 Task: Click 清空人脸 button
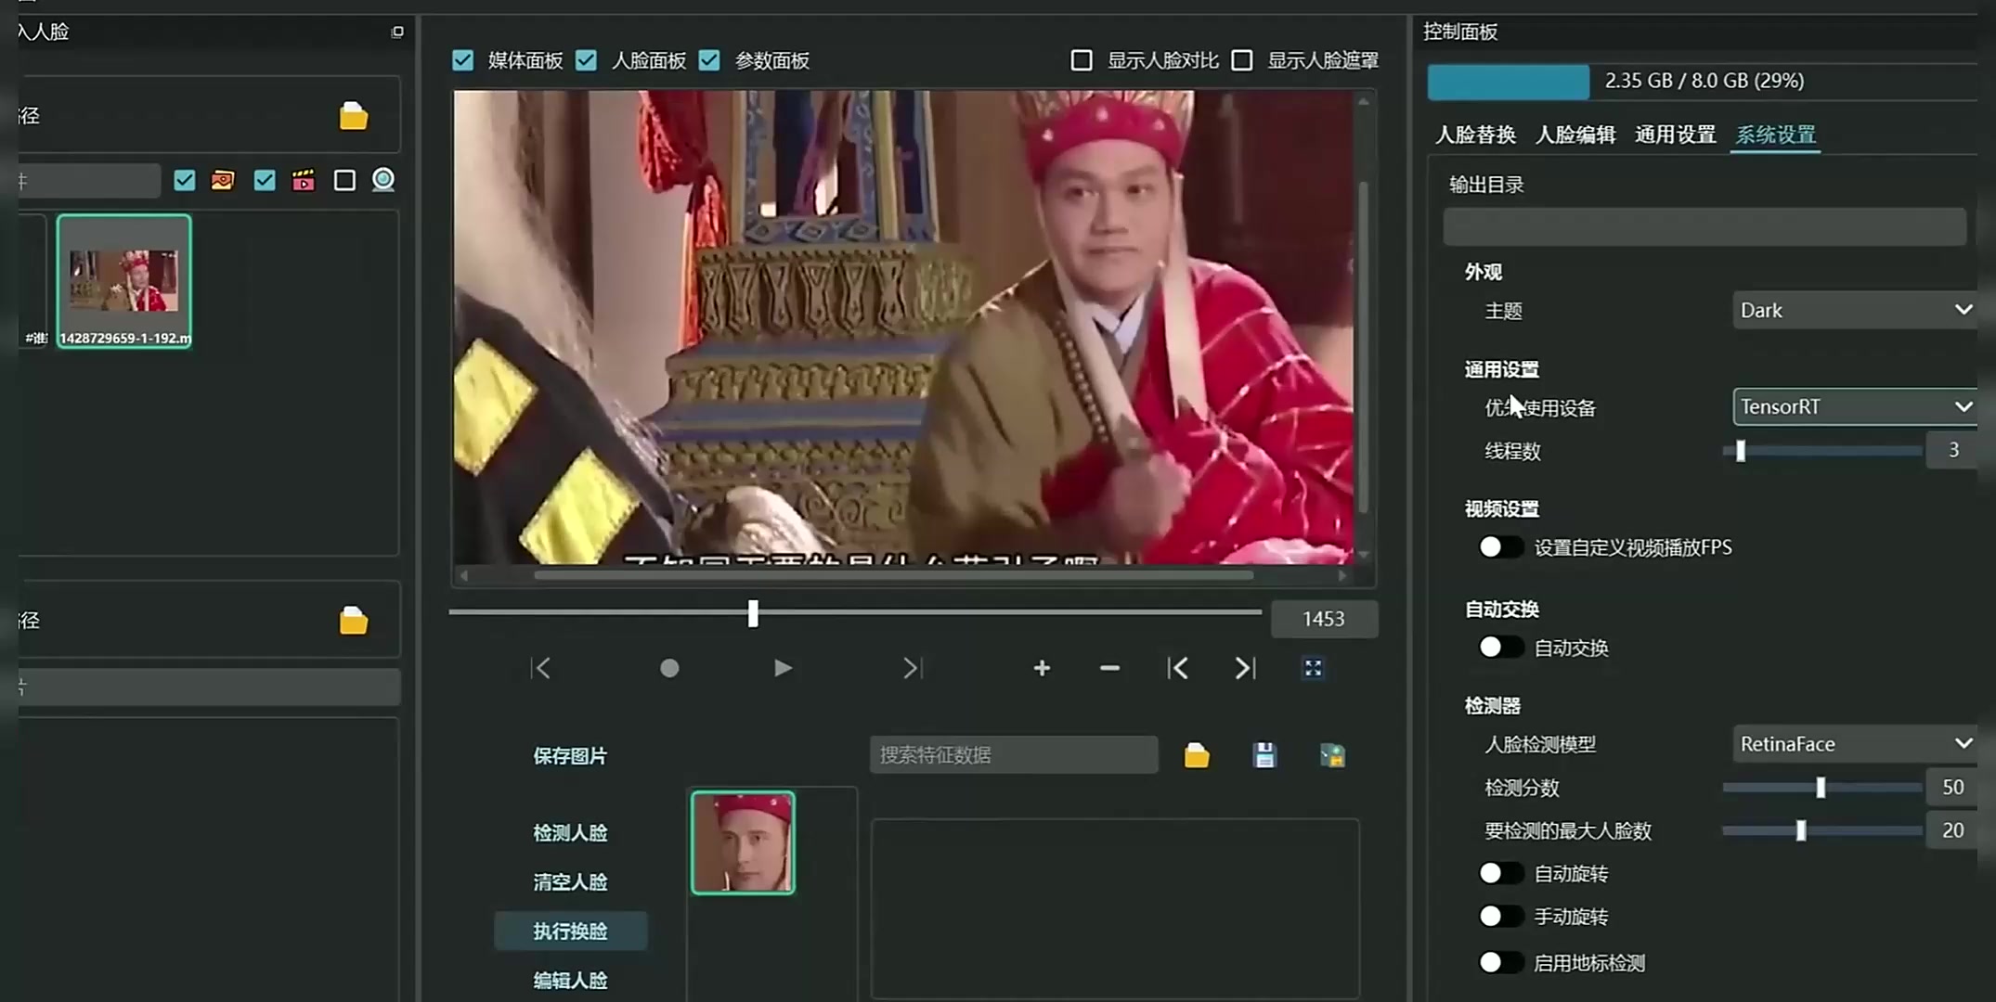click(x=570, y=882)
